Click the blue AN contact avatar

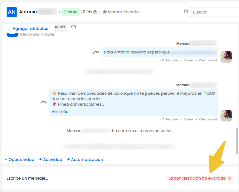click(12, 12)
